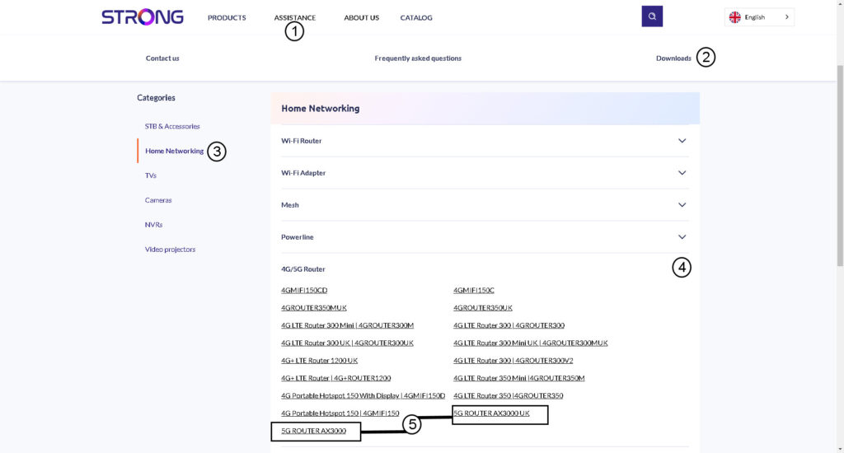
Task: Click the UK flag language icon
Action: pyautogui.click(x=734, y=17)
